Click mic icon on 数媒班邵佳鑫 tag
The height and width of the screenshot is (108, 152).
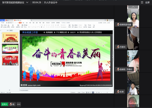click(118, 24)
